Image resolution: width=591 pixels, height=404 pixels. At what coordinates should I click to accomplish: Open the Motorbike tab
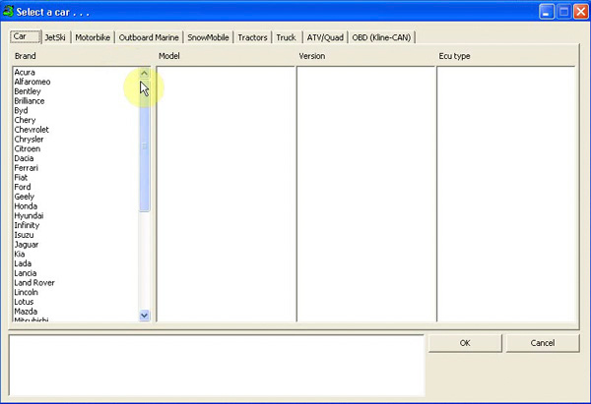[94, 37]
